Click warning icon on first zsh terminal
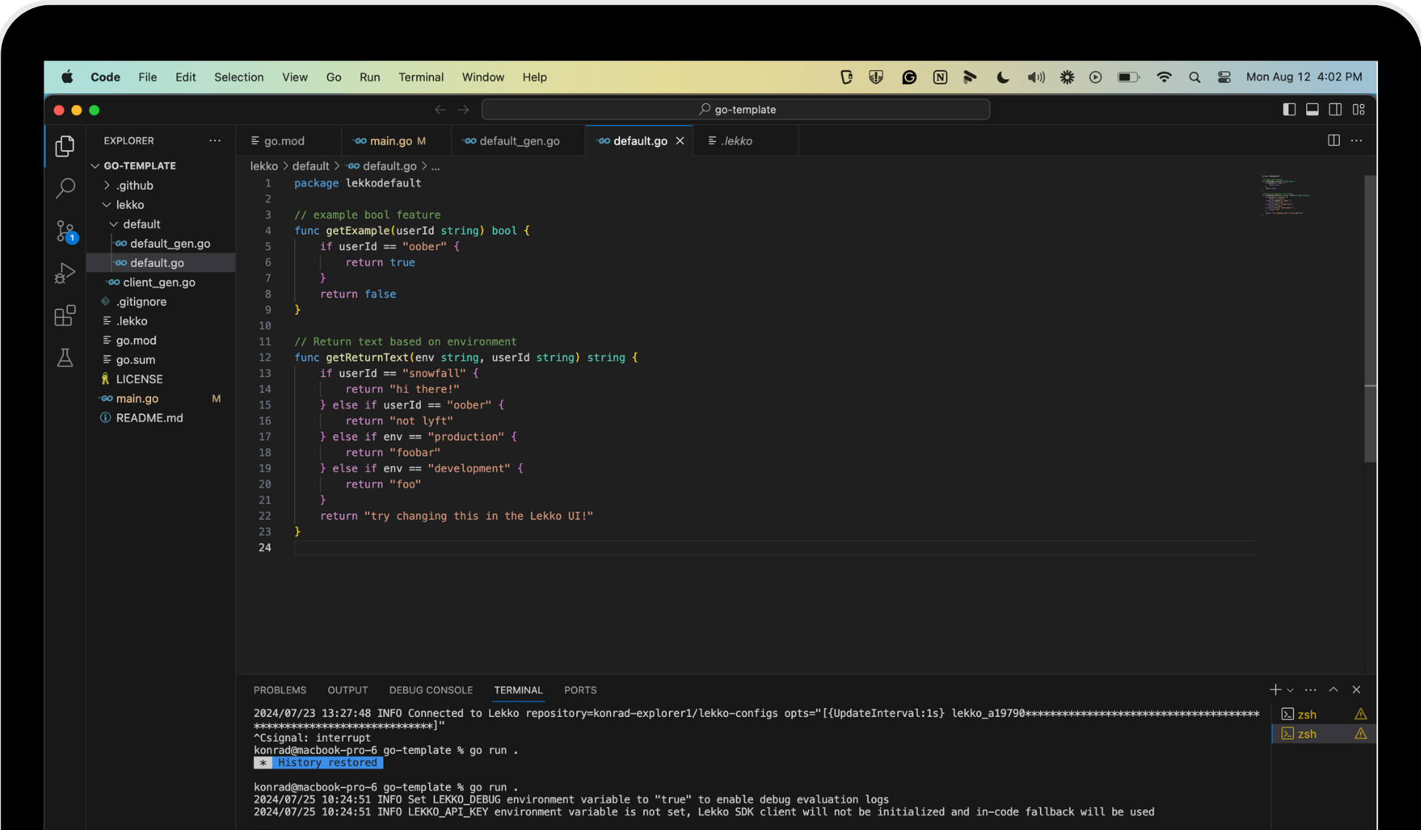The width and height of the screenshot is (1421, 830). (x=1360, y=714)
